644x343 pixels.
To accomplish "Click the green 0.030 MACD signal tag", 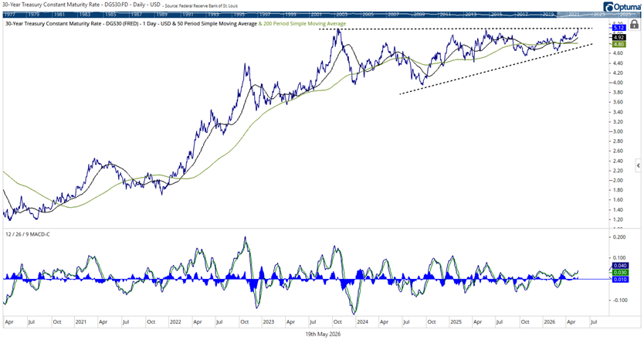I will pos(620,273).
